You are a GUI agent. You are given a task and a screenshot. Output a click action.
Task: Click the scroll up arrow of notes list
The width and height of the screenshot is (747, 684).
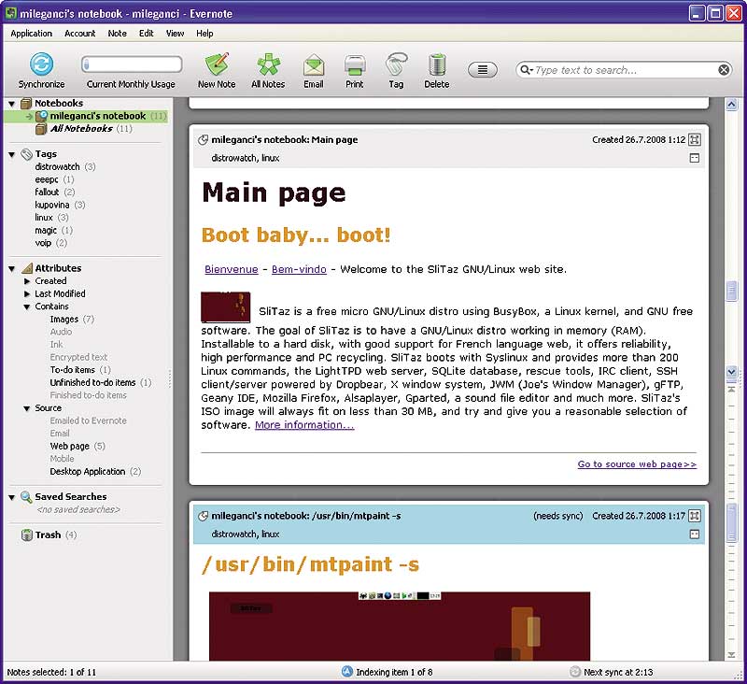click(732, 105)
